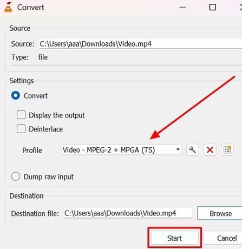Enable Display the output checkbox

pos(21,115)
